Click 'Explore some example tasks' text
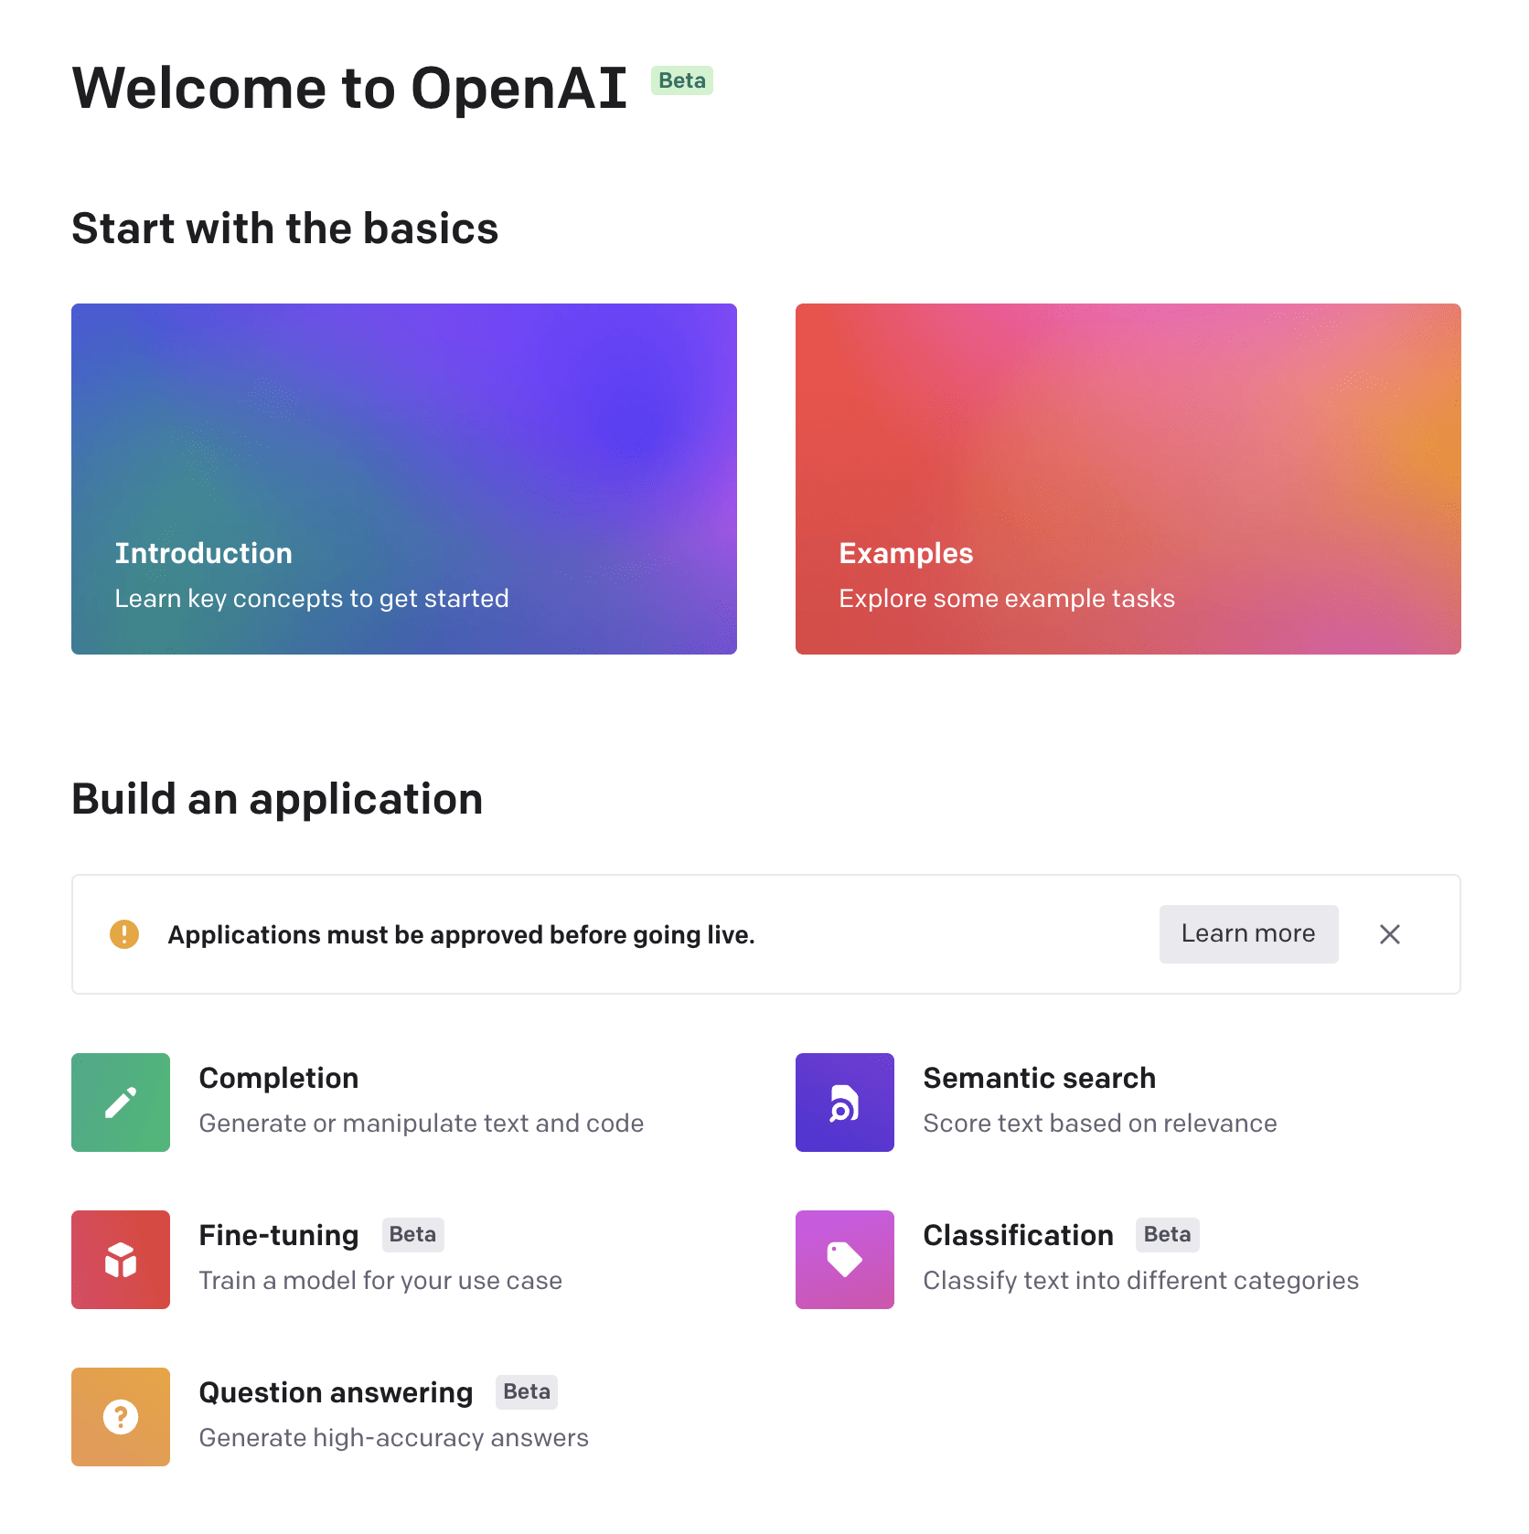1529x1534 pixels. point(1007,599)
